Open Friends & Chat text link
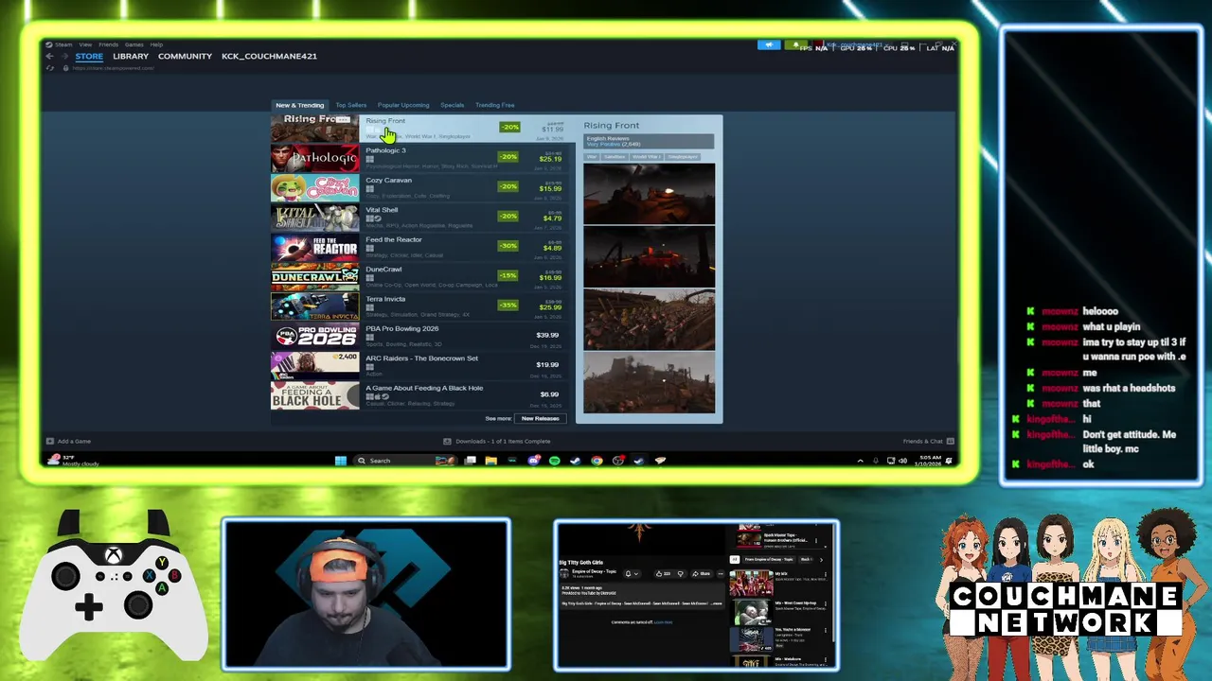 (922, 441)
